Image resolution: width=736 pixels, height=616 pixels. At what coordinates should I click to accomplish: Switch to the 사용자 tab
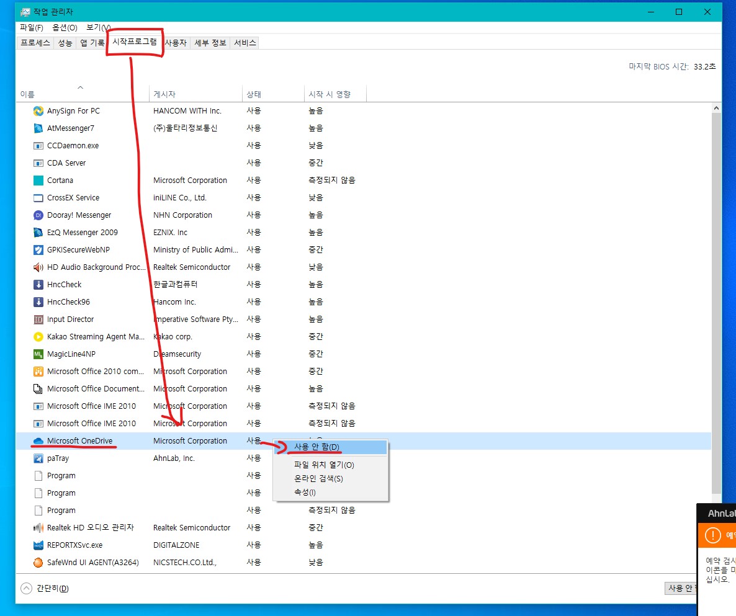coord(176,43)
